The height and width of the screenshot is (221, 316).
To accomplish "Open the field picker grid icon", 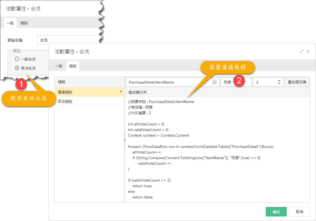I will (214, 82).
